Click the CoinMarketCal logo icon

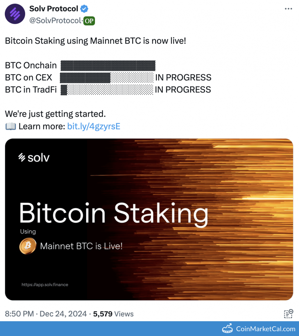(x=228, y=329)
